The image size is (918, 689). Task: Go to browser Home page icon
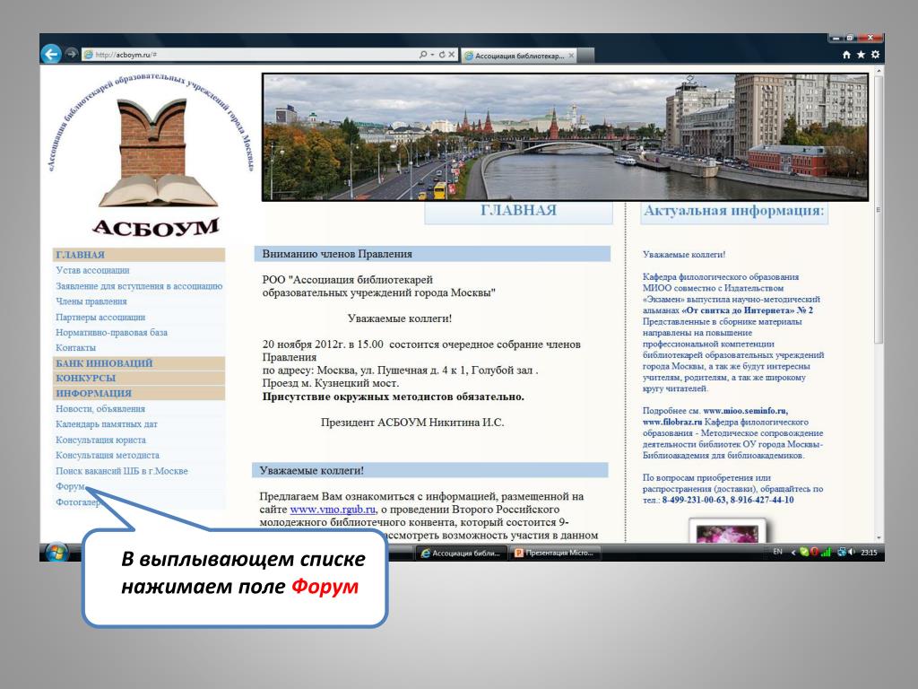click(x=846, y=55)
